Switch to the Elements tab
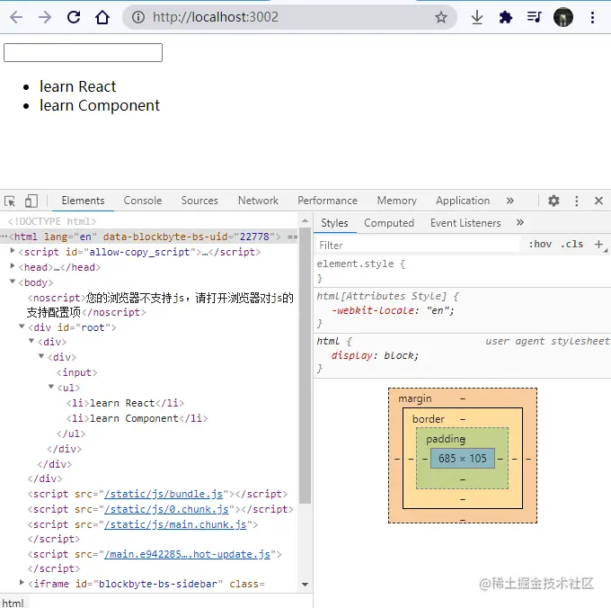The image size is (611, 608). (83, 201)
